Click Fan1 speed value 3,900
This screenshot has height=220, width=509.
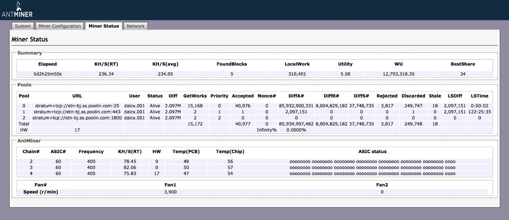pyautogui.click(x=170, y=192)
